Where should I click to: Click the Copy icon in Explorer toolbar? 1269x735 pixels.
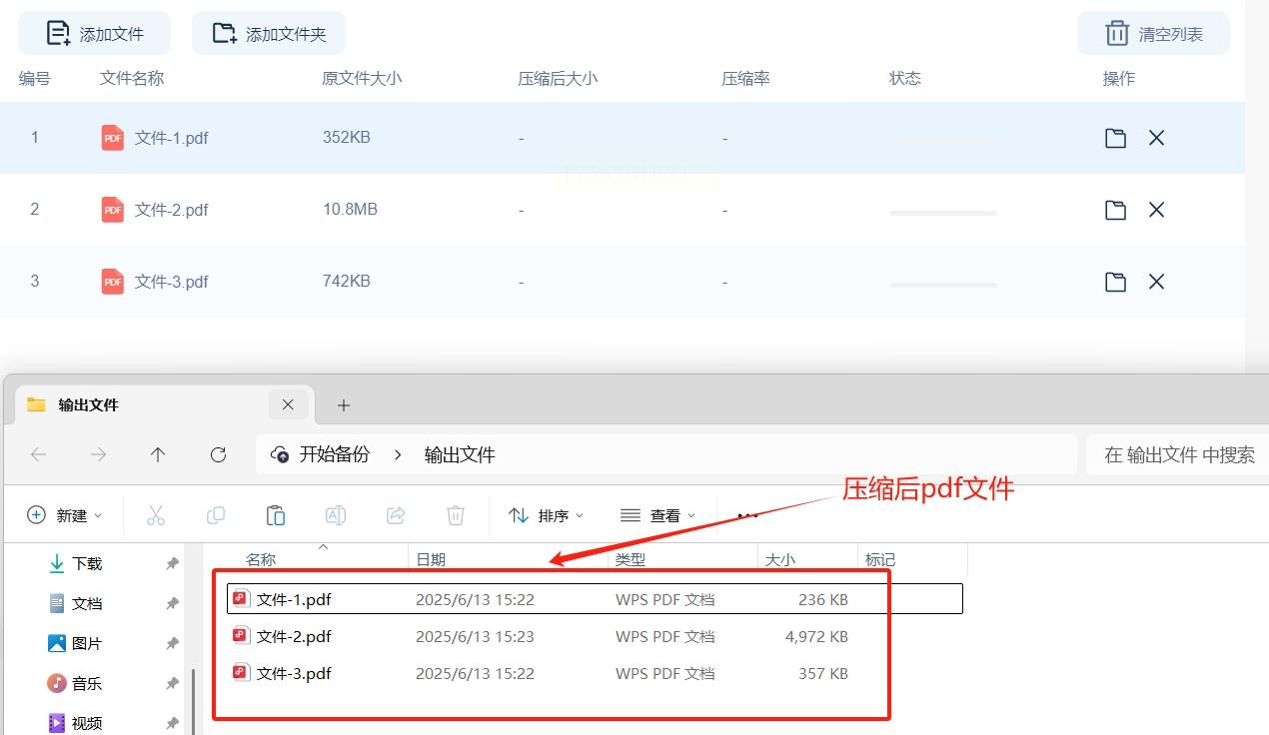coord(215,515)
